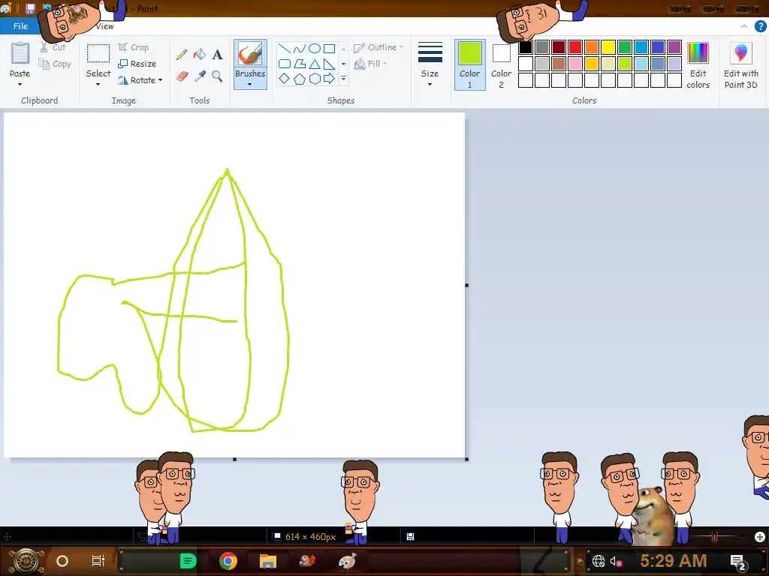This screenshot has width=769, height=576.
Task: Click the muted volume tray icon
Action: click(x=616, y=561)
